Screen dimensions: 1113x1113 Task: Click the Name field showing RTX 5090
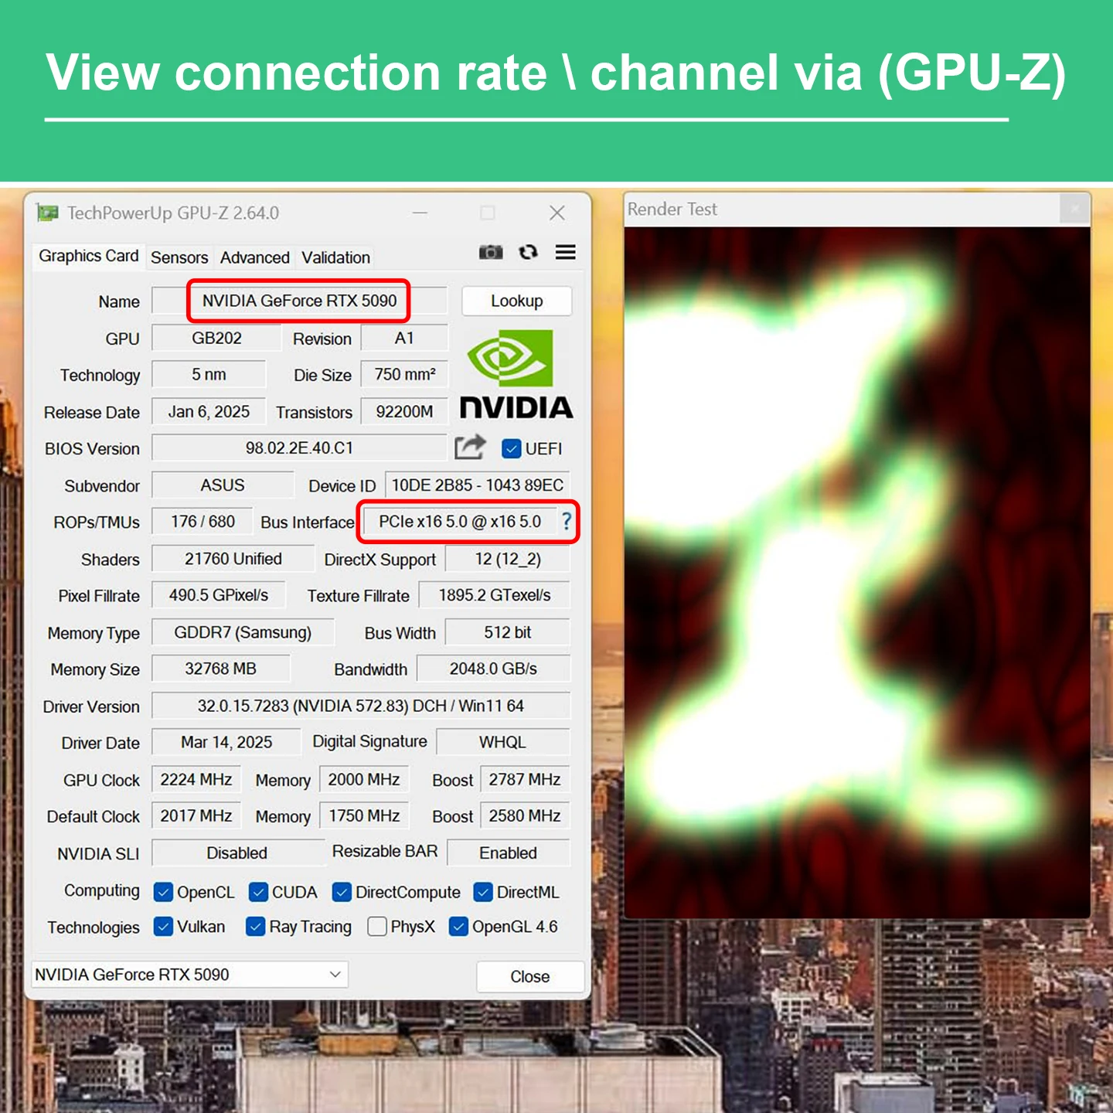[299, 301]
